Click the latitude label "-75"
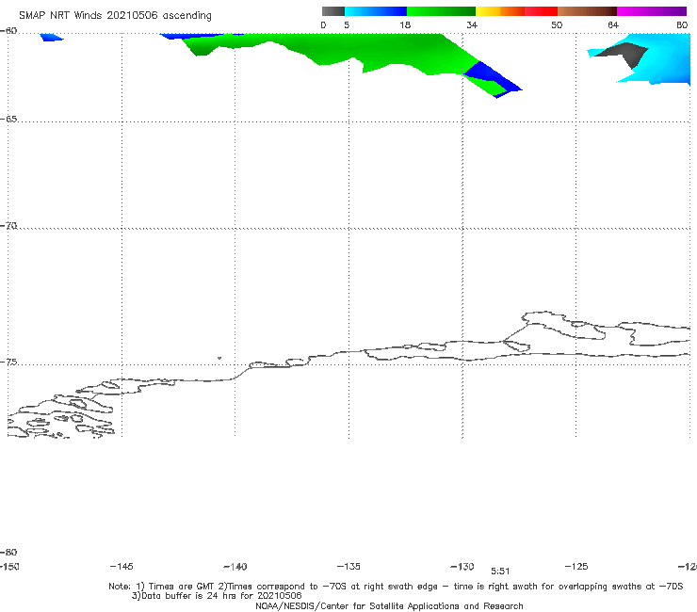 click(x=8, y=362)
